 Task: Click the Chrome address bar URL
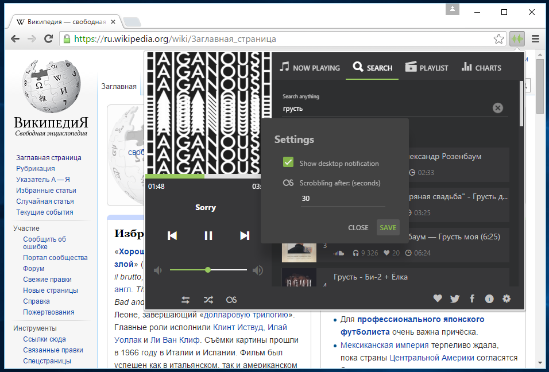tap(175, 39)
